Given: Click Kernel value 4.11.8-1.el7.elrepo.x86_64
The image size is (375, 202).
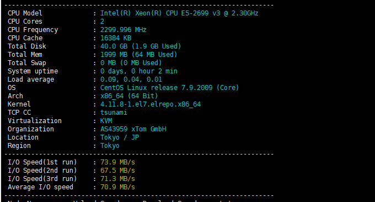Looking at the screenshot, I should tap(151, 104).
